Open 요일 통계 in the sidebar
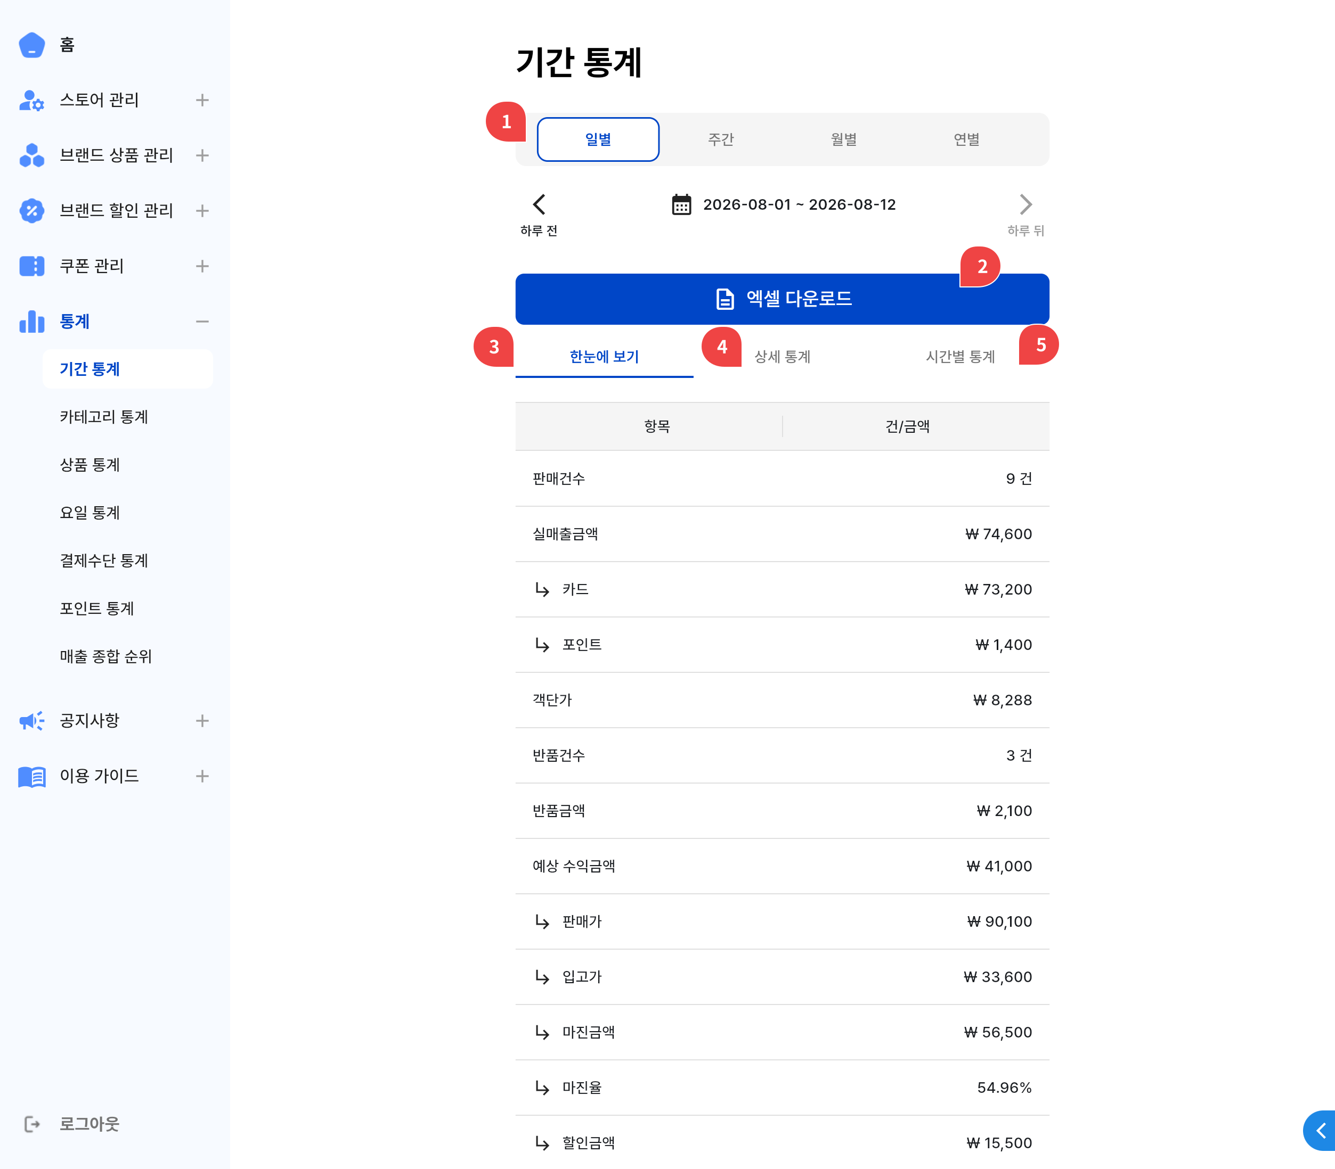This screenshot has width=1335, height=1169. [x=90, y=513]
